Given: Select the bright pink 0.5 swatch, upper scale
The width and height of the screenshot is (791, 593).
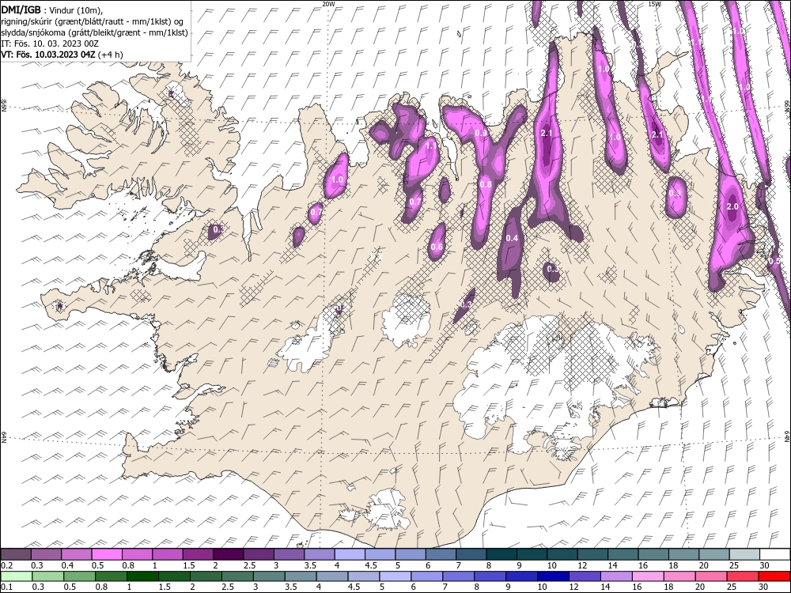Looking at the screenshot, I should pos(107,555).
